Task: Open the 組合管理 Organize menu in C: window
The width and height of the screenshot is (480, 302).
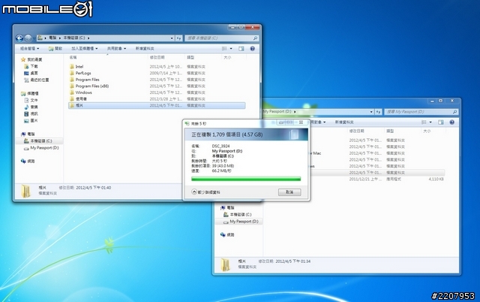Action: click(x=29, y=48)
